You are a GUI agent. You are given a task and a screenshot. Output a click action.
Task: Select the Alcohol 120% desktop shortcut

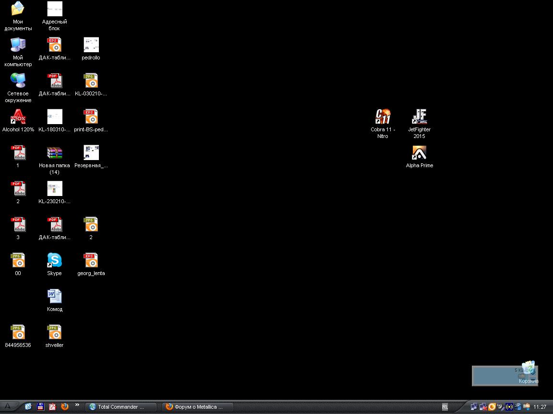[x=18, y=117]
